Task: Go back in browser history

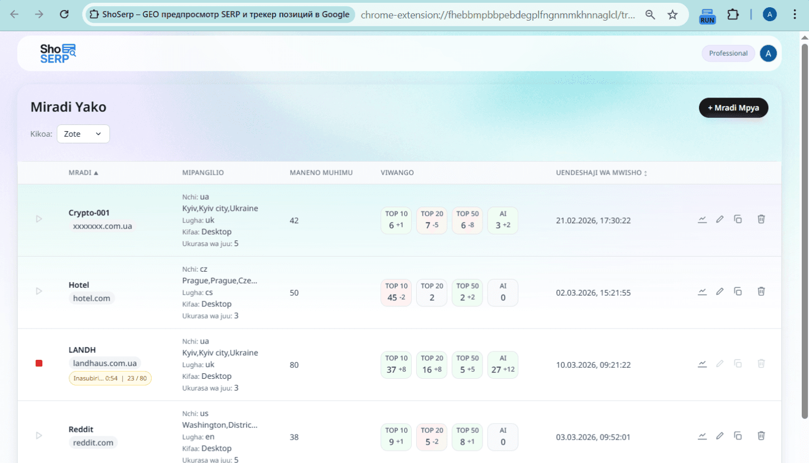Action: 15,15
